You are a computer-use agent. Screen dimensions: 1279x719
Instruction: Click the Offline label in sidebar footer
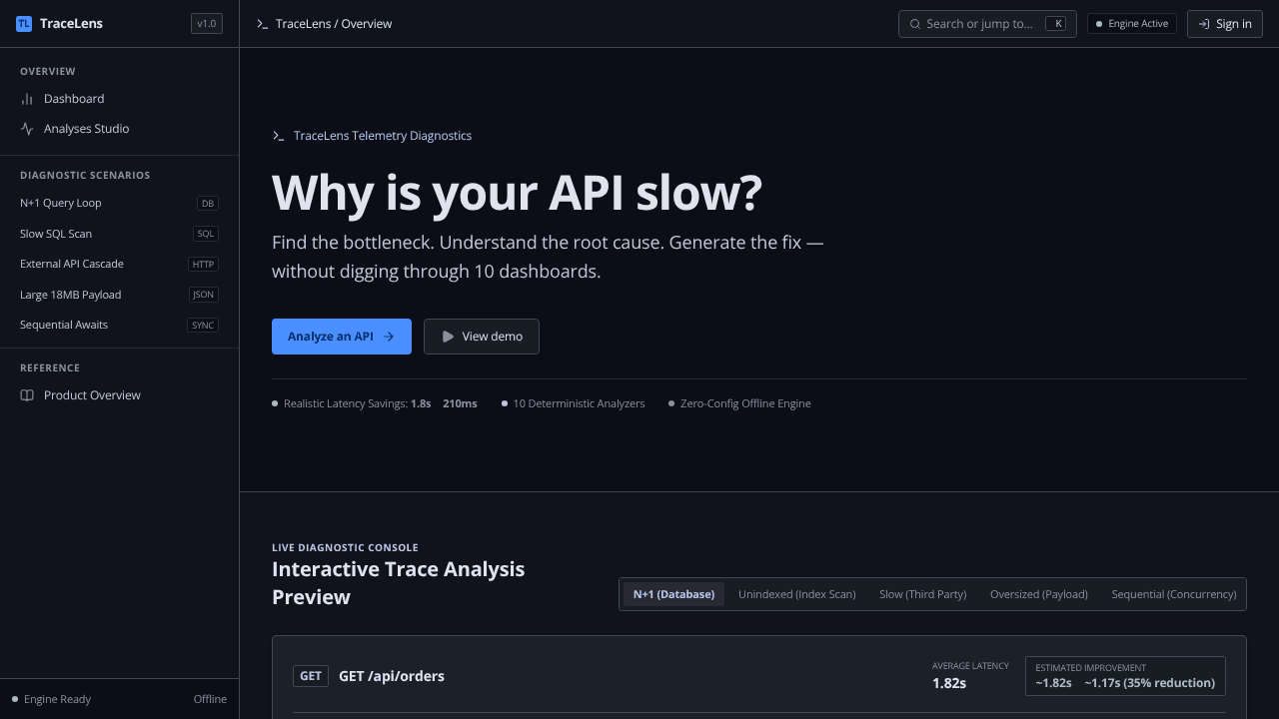pyautogui.click(x=210, y=699)
